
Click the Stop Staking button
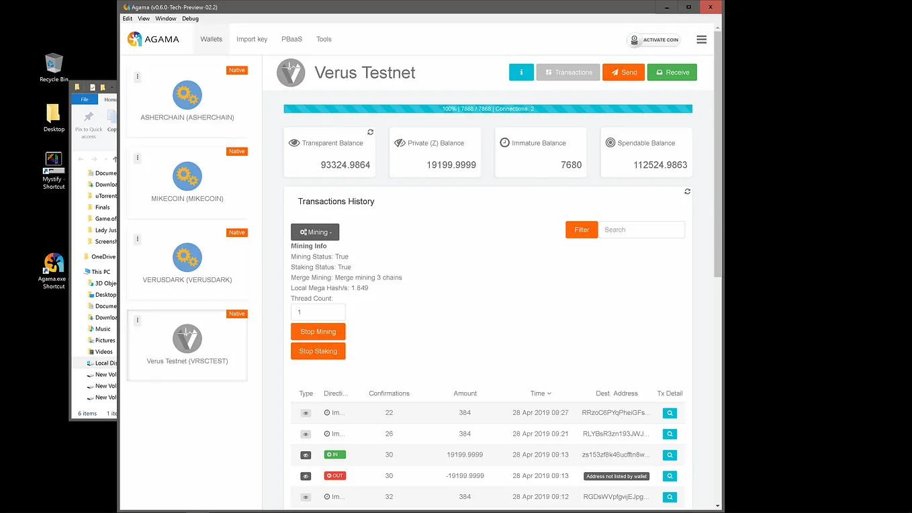(x=318, y=351)
